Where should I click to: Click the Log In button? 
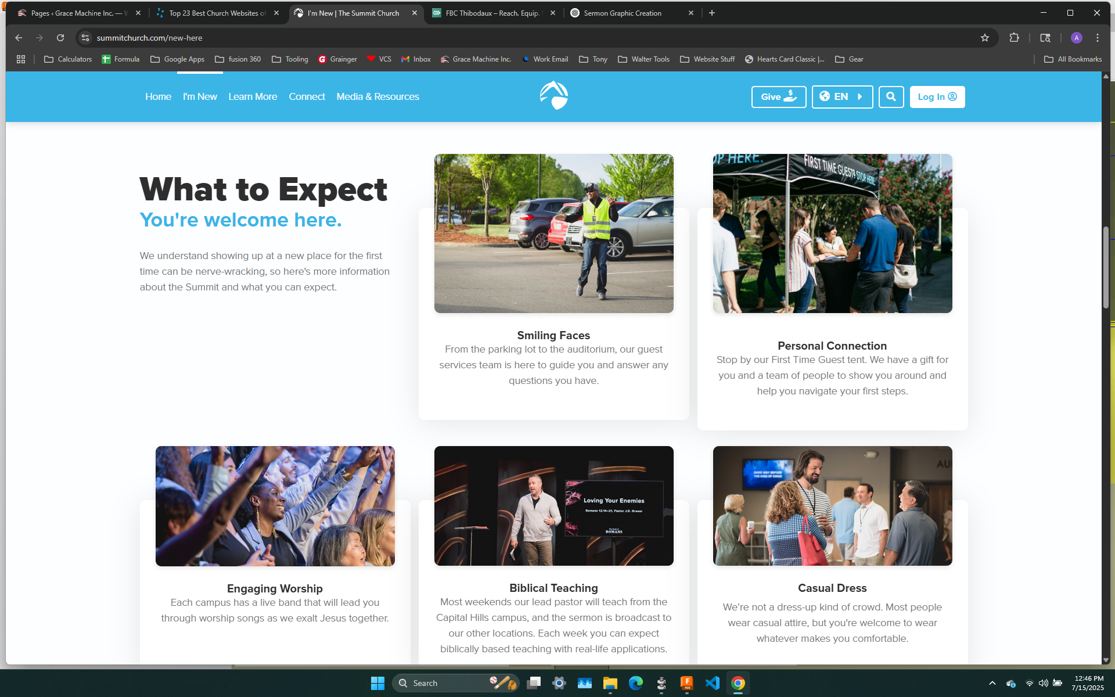937,97
